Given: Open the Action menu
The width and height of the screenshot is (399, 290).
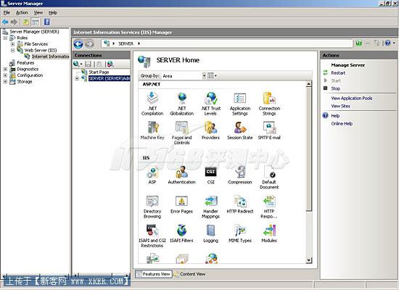Looking at the screenshot, I should tap(22, 12).
